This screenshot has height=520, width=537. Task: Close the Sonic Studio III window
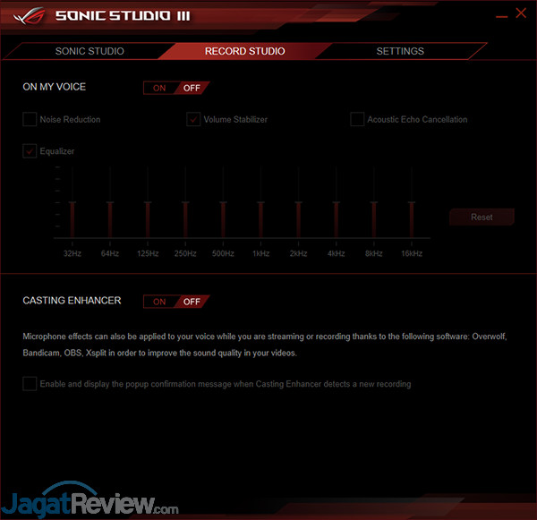point(521,13)
